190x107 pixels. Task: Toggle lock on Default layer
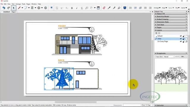pos(183,36)
